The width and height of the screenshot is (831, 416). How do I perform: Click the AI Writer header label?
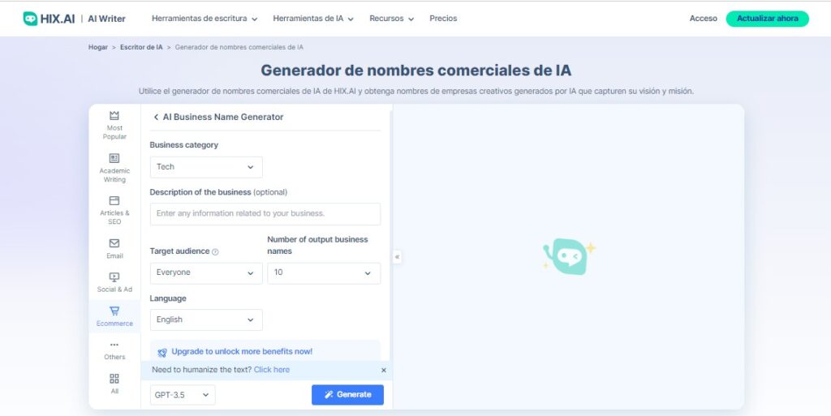(x=106, y=19)
